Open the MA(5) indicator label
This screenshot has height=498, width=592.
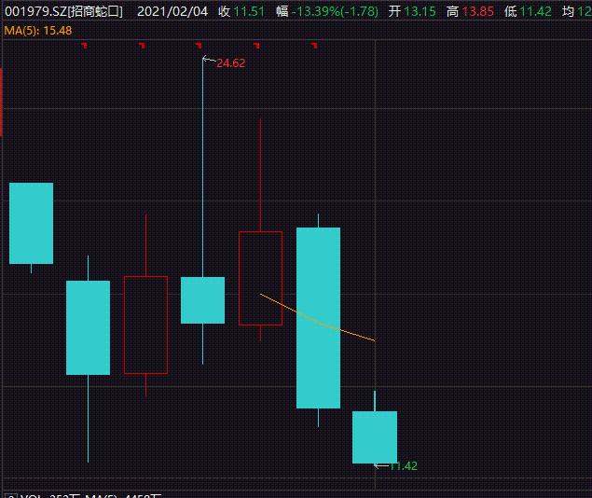tap(38, 30)
